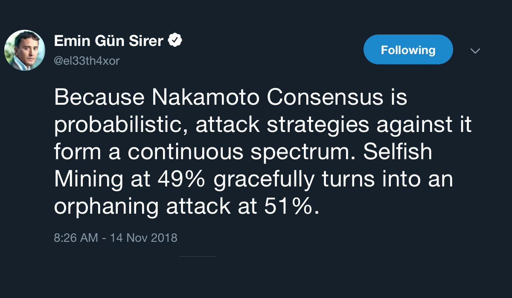Open the 8:26 AM - 14 Nov 2018 timestamp
This screenshot has height=298, width=512.
pyautogui.click(x=116, y=237)
